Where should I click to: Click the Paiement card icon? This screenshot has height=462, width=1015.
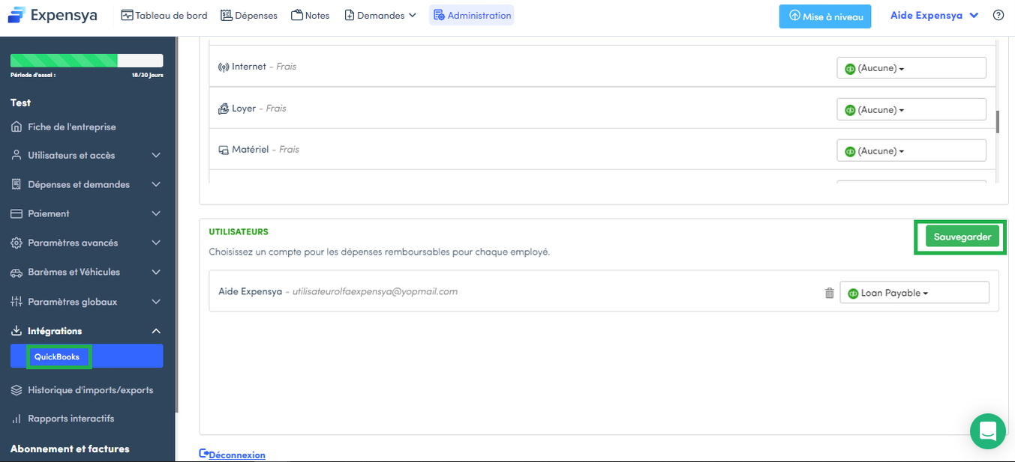(17, 213)
